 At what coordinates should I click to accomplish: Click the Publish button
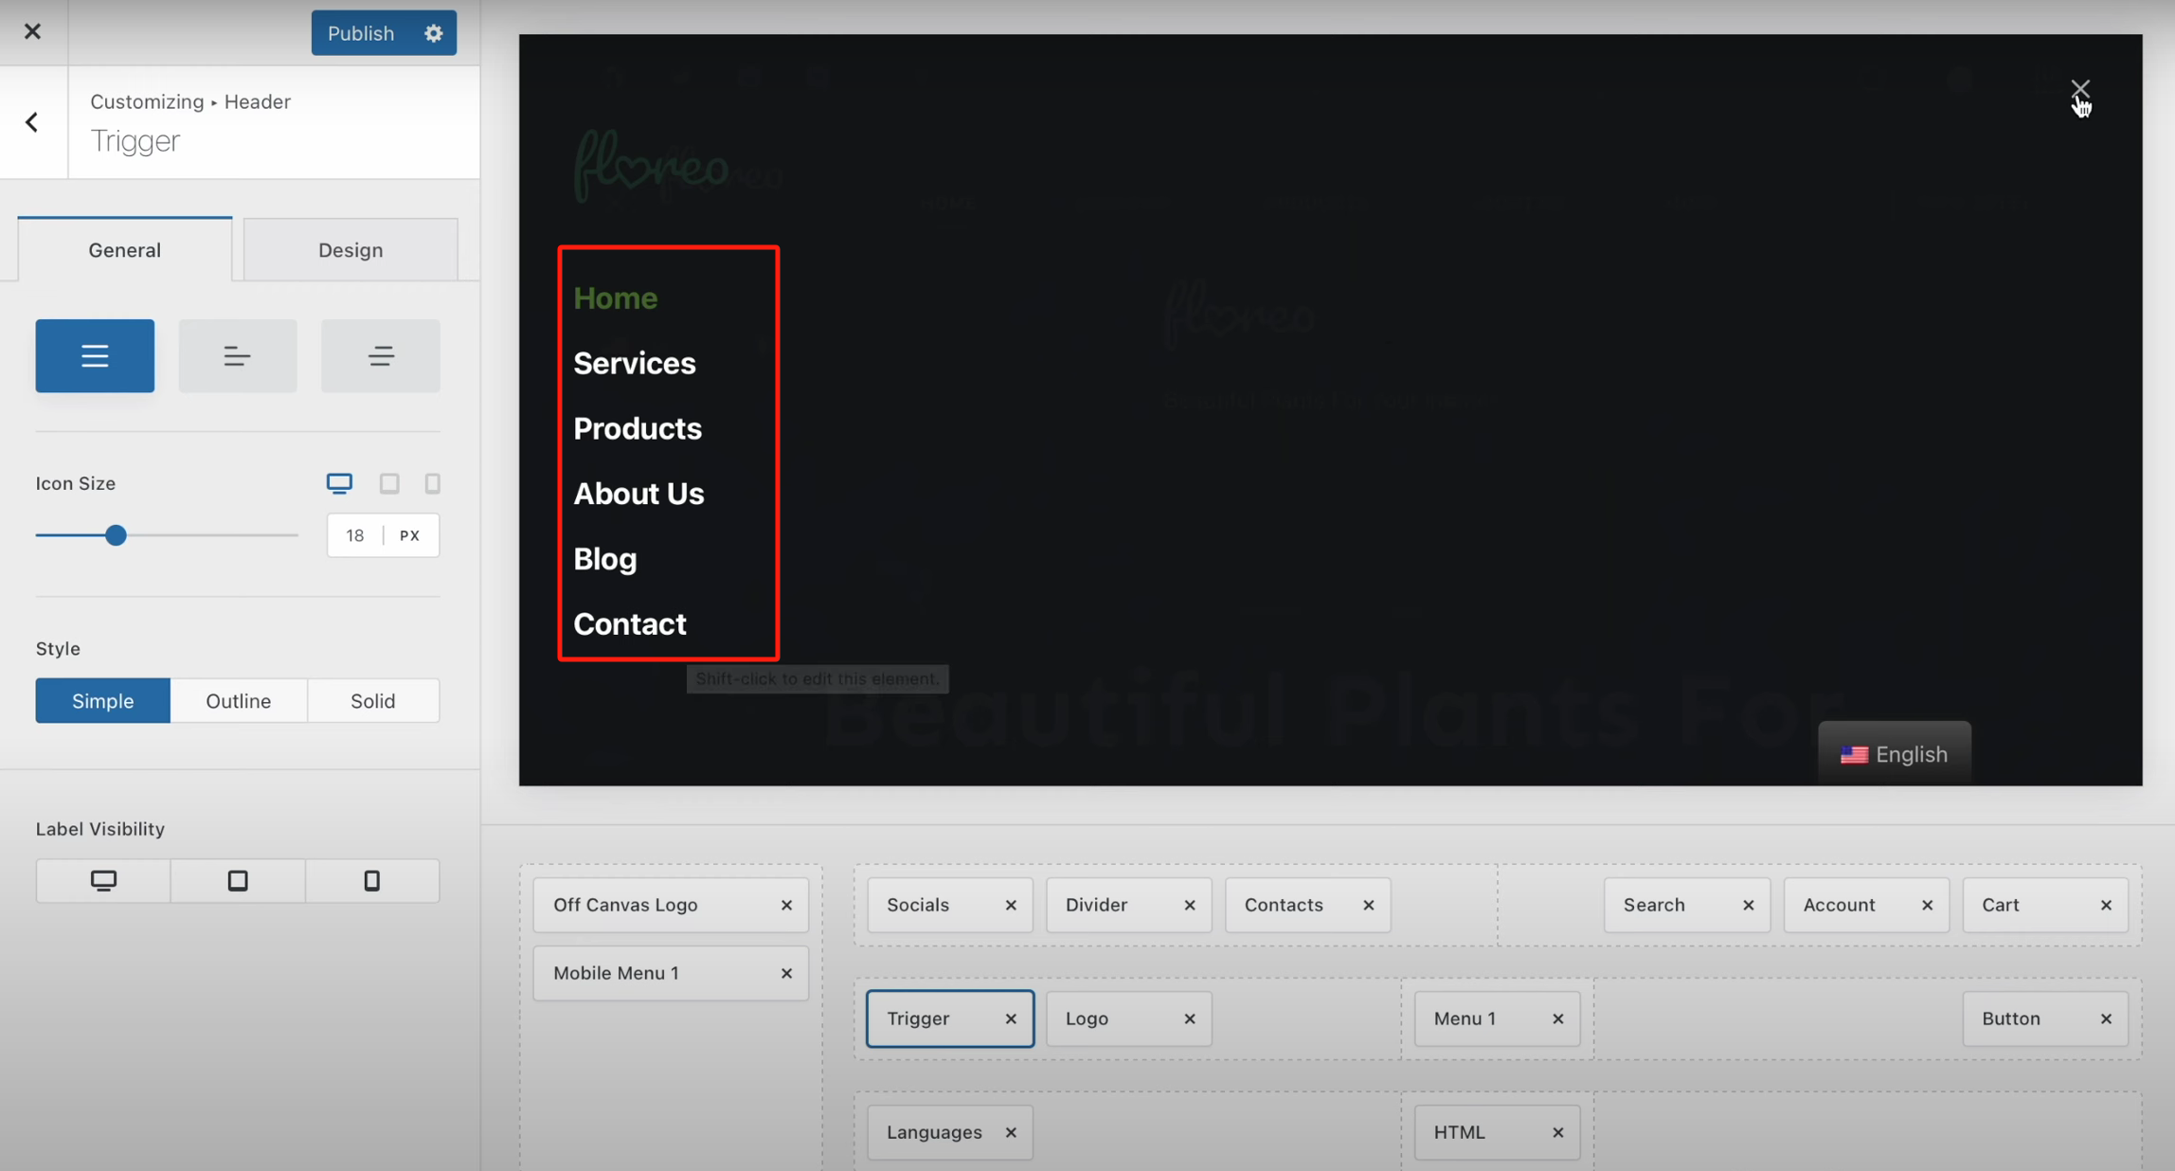(x=360, y=32)
